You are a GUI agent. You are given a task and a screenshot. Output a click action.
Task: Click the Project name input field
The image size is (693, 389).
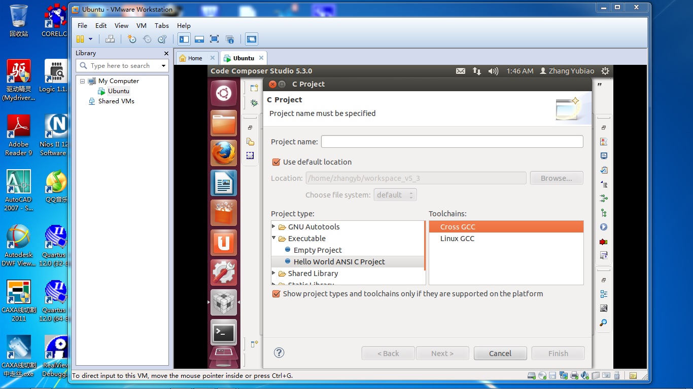pos(452,142)
